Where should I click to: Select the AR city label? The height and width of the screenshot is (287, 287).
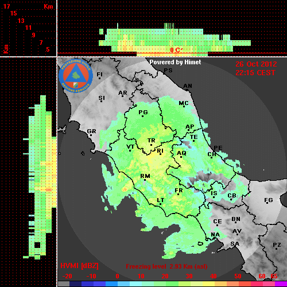123,93
